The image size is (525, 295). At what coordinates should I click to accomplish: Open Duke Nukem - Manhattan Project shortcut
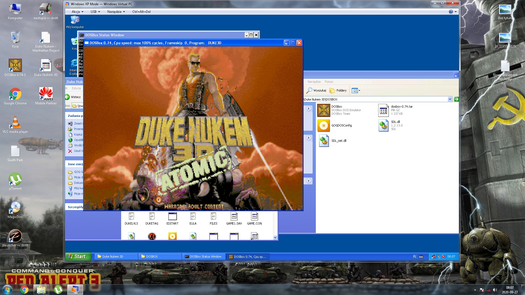(x=46, y=42)
